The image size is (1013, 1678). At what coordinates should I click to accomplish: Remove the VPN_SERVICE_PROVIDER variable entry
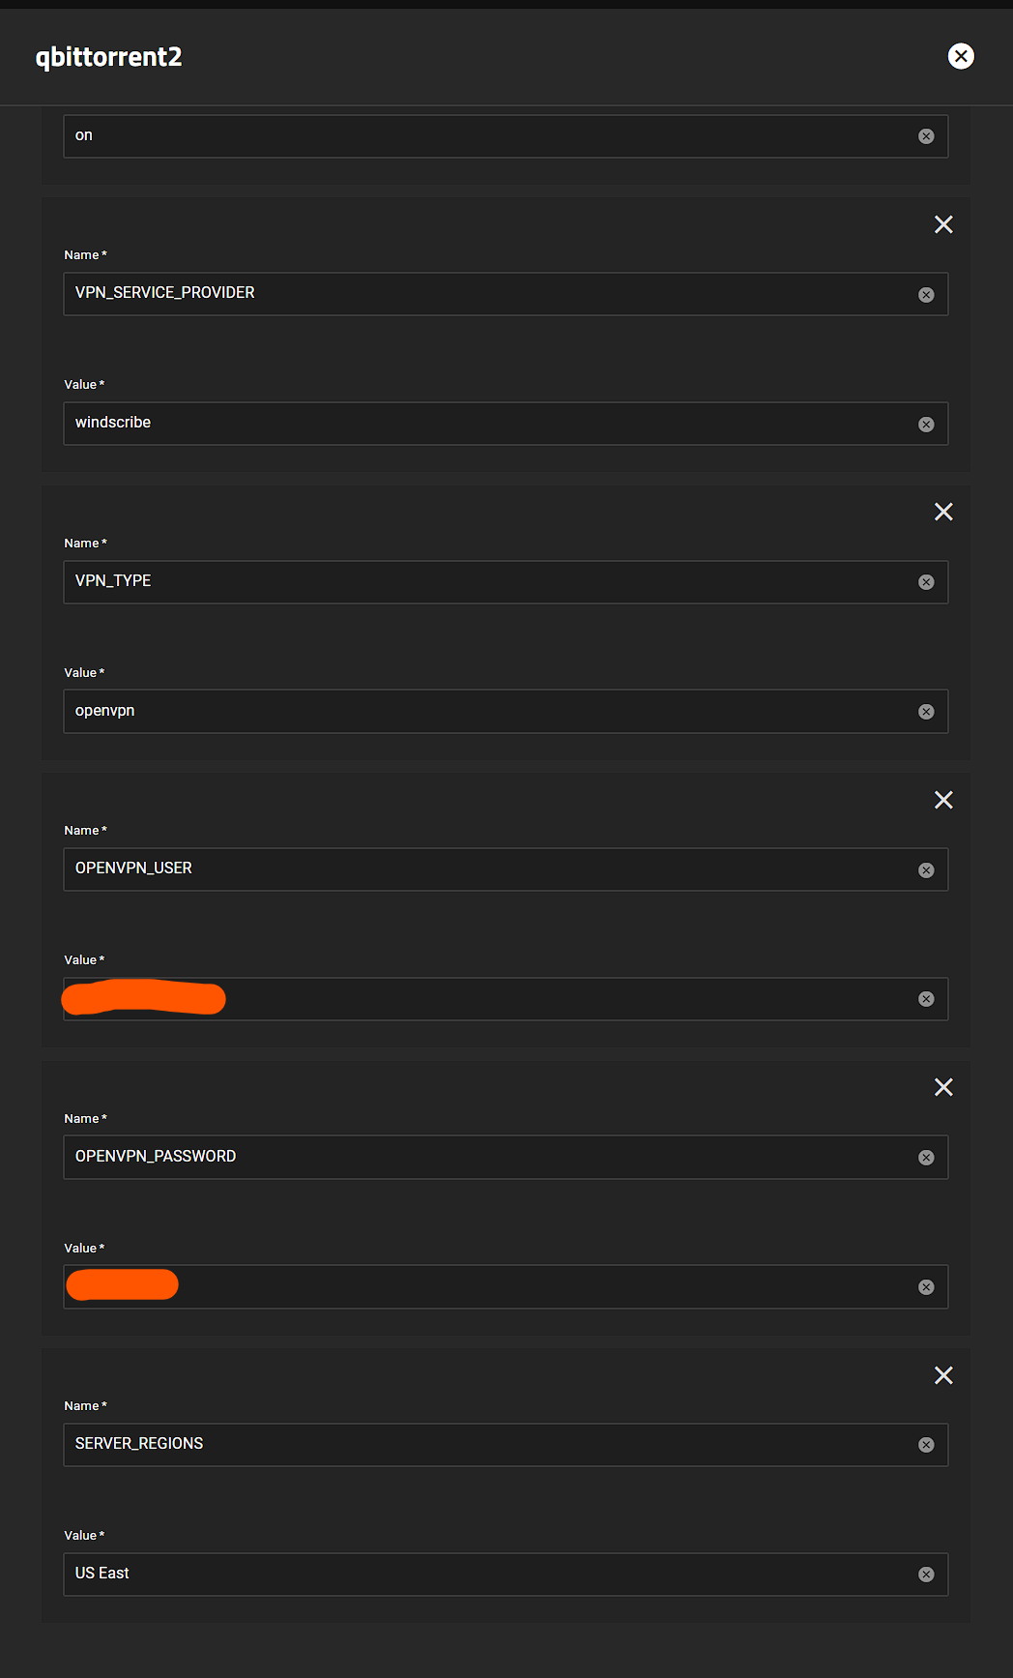click(943, 224)
